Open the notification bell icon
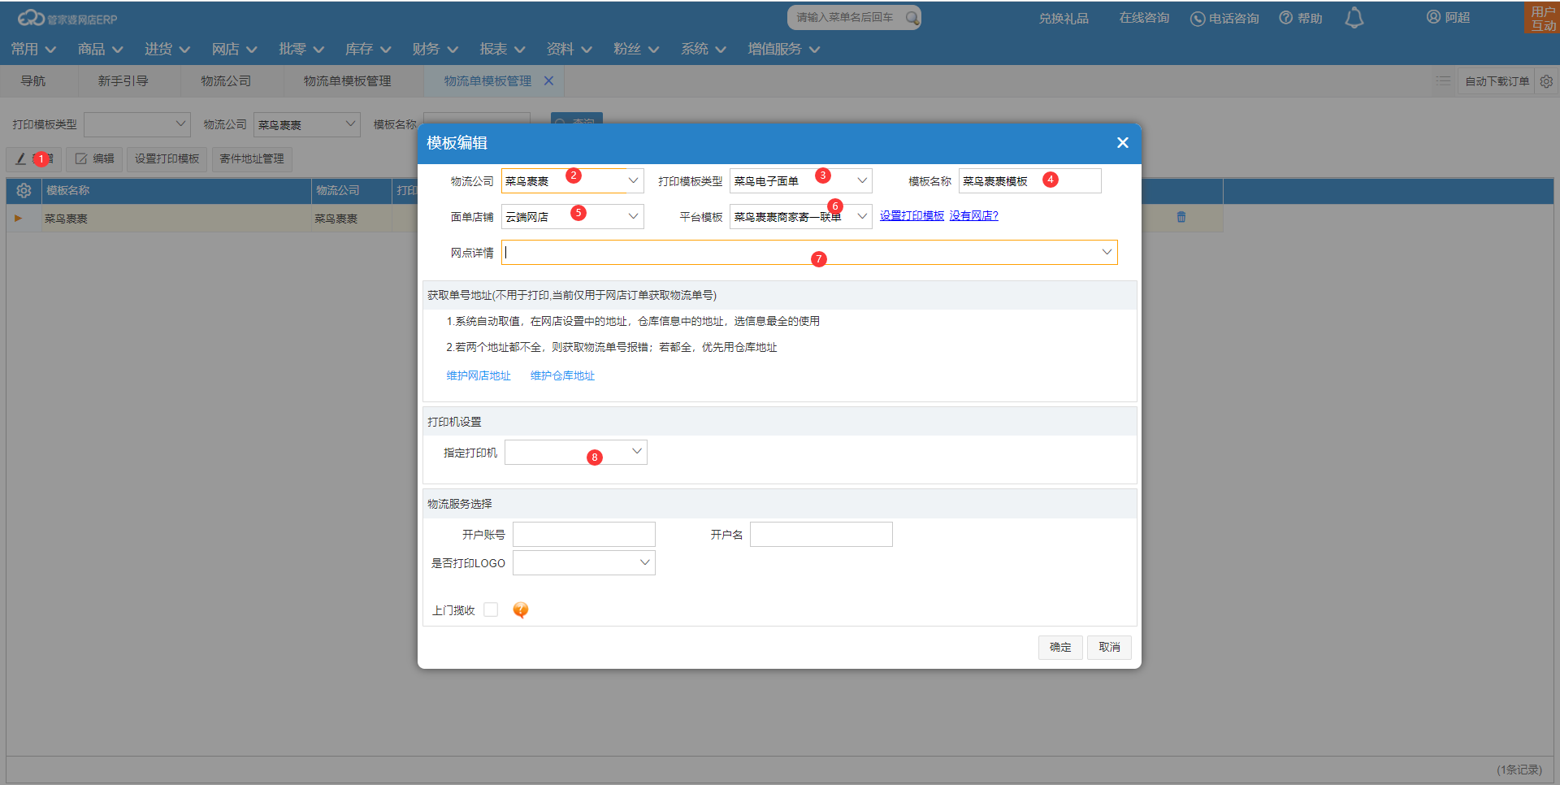 coord(1354,18)
